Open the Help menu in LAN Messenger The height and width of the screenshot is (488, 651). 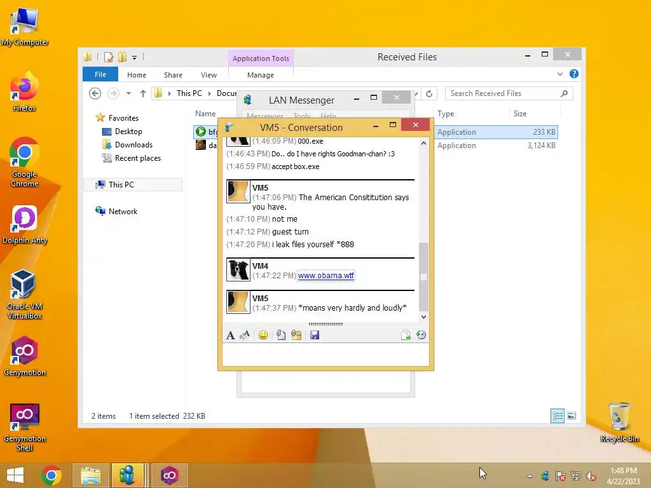(328, 116)
